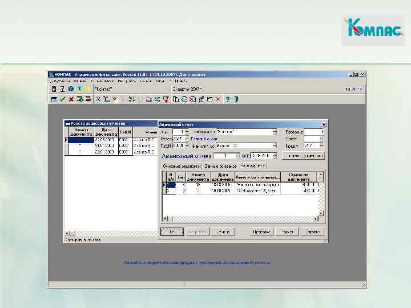Open the picker on the Фамилия name field
The width and height of the screenshot is (411, 308).
[x=275, y=145]
